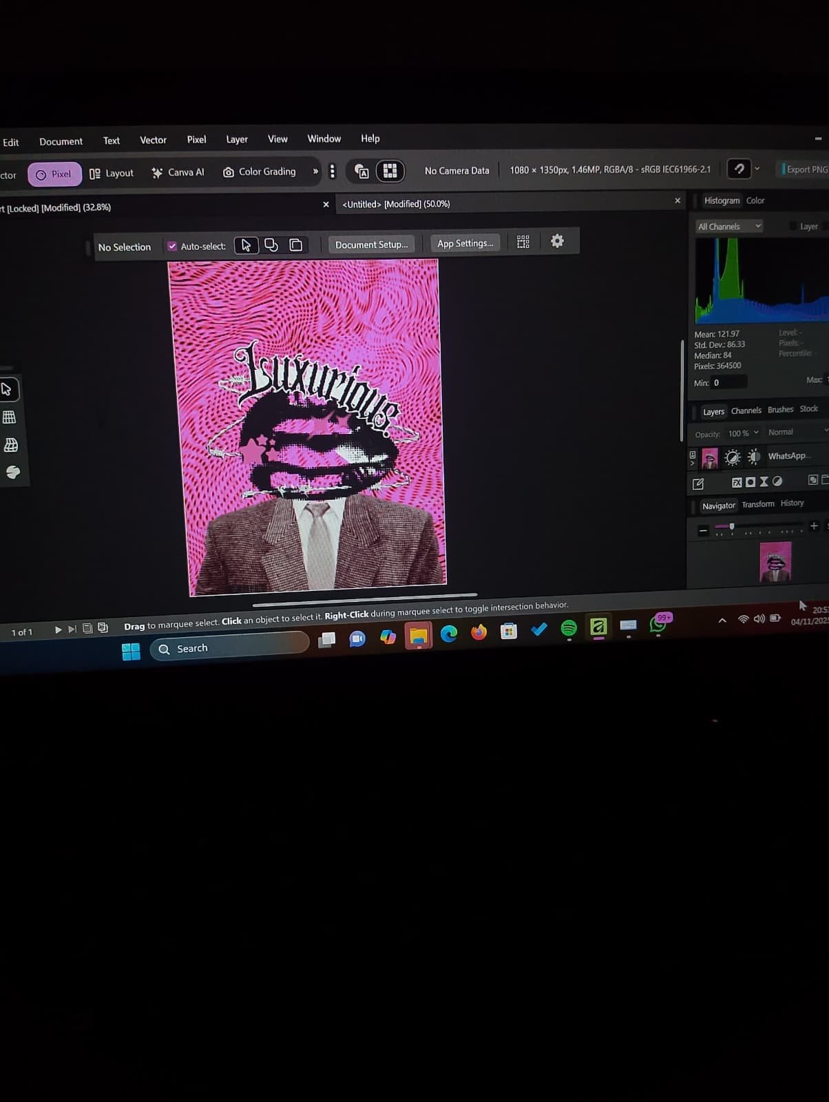Open the gear settings icon in context bar
The image size is (829, 1102).
click(x=557, y=240)
